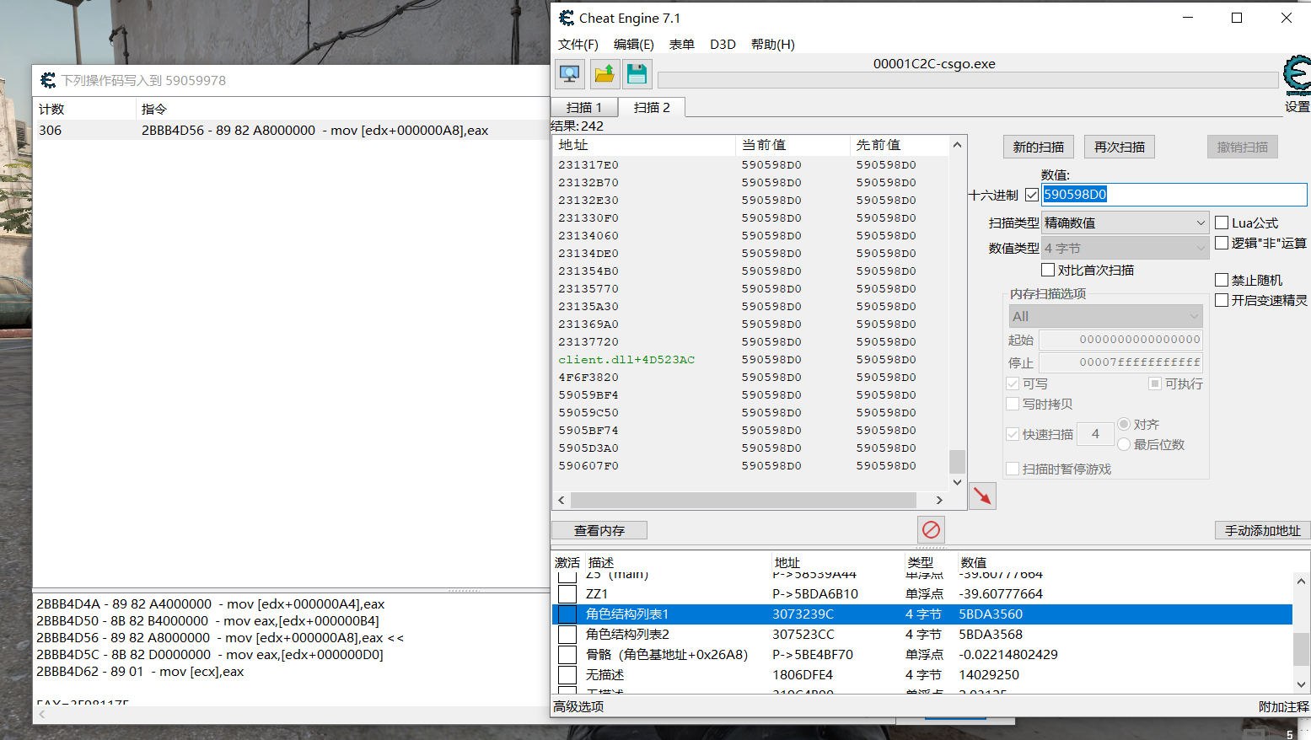The width and height of the screenshot is (1311, 740).
Task: Enable the Lua formula checkbox
Action: pos(1222,223)
